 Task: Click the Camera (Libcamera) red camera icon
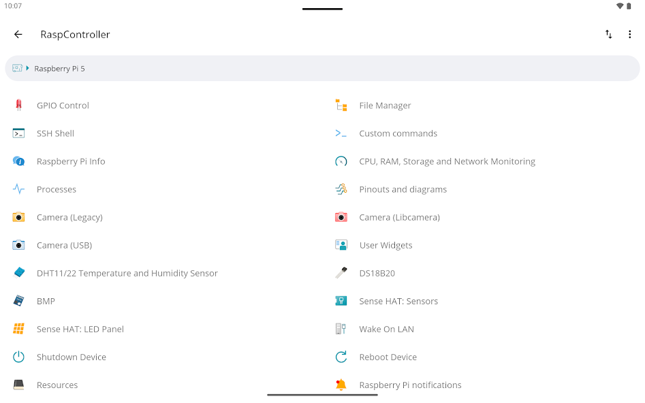[x=341, y=217]
